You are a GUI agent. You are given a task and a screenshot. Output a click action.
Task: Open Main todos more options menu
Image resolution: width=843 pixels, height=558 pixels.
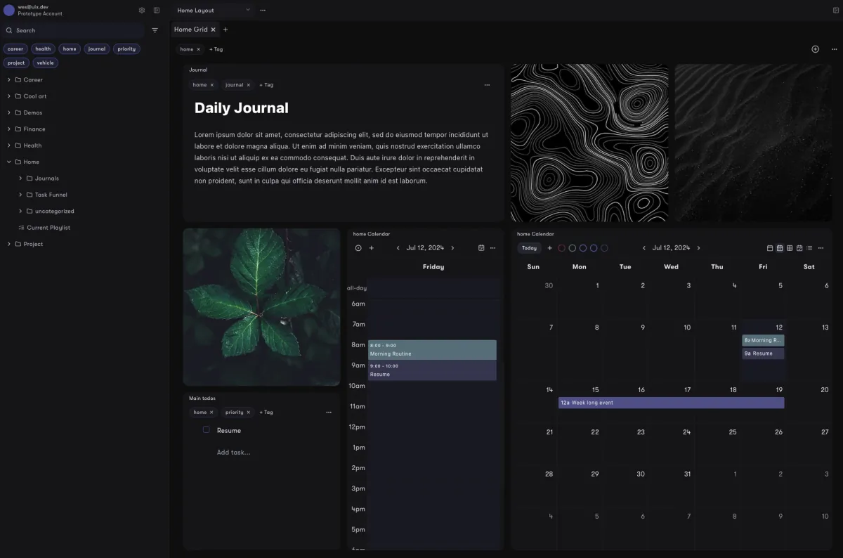coord(329,413)
